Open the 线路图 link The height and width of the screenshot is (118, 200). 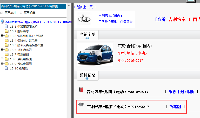point(175,107)
